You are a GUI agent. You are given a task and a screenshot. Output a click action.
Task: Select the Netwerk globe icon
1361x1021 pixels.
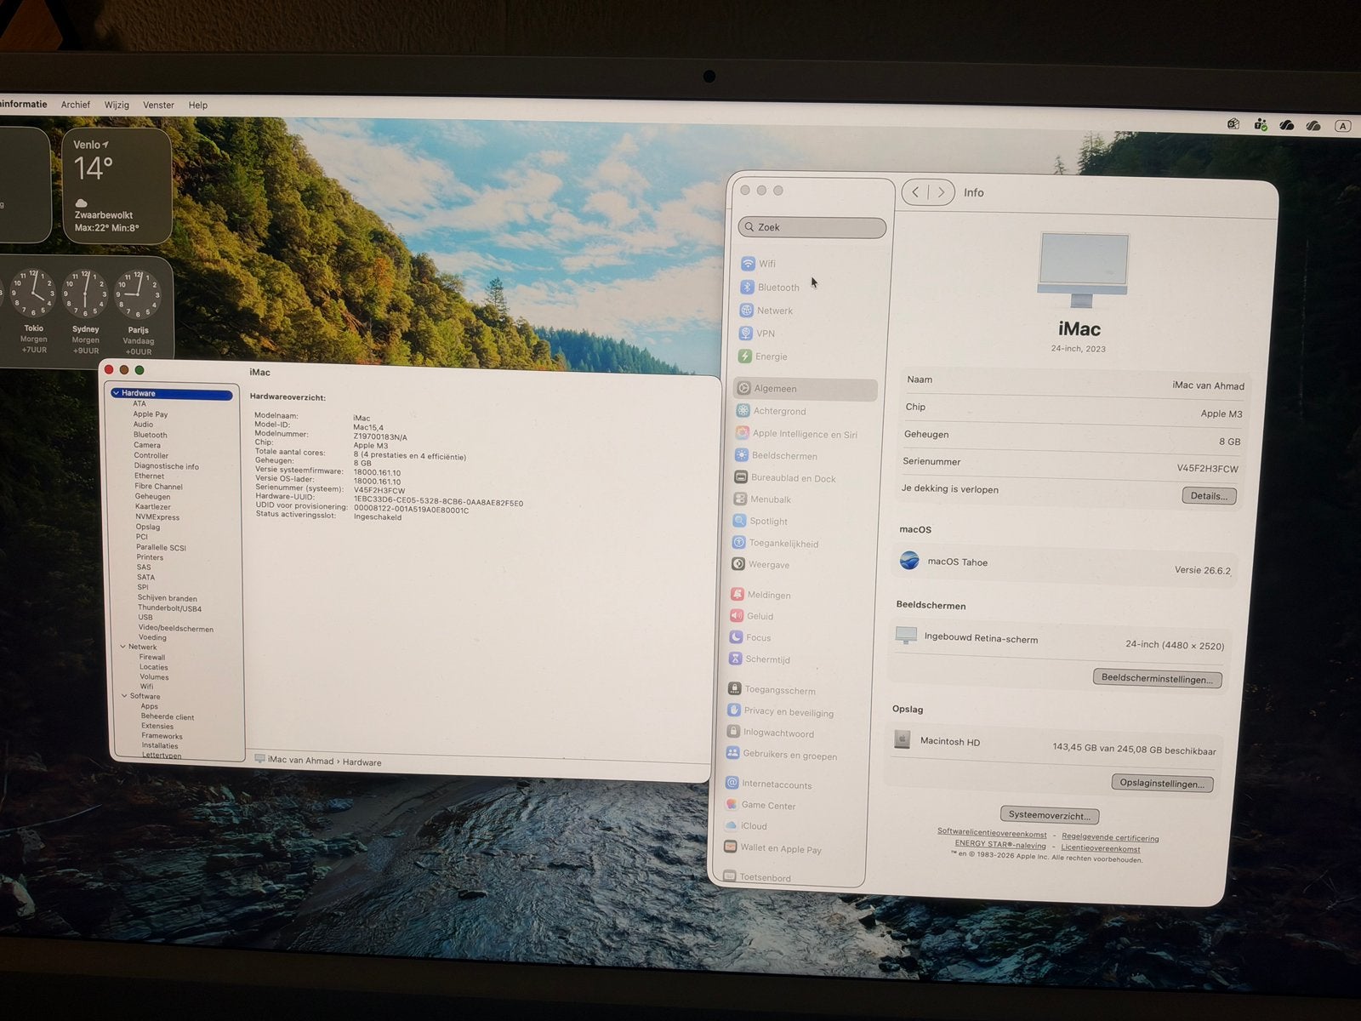(x=746, y=311)
